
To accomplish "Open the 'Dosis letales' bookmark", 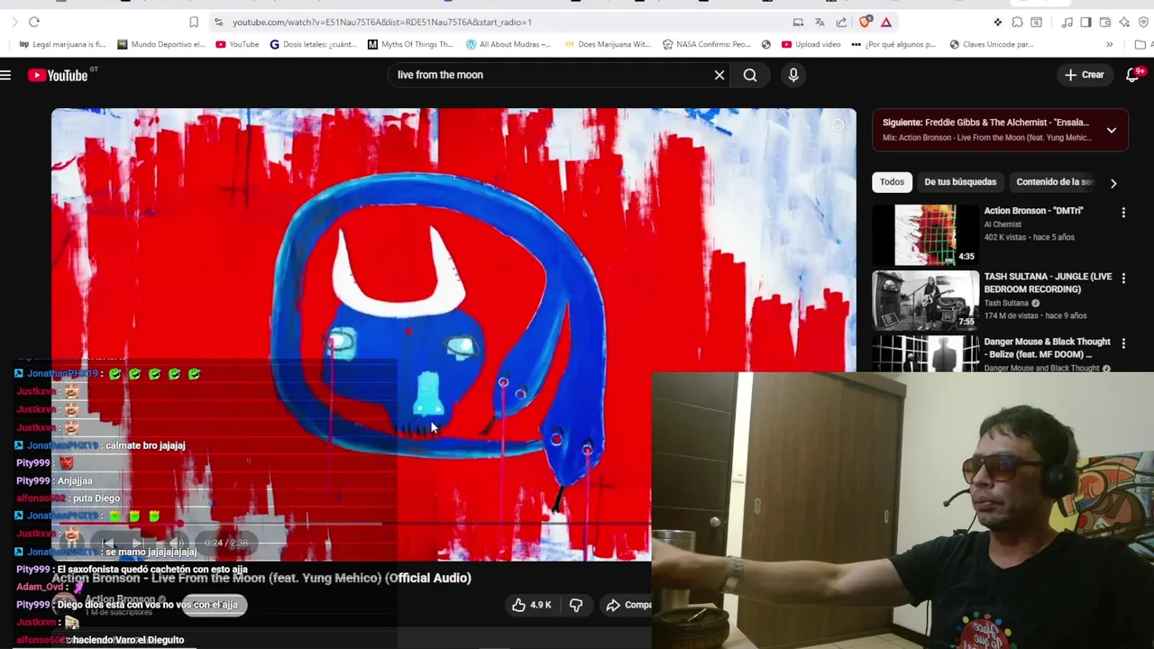I will 314,44.
